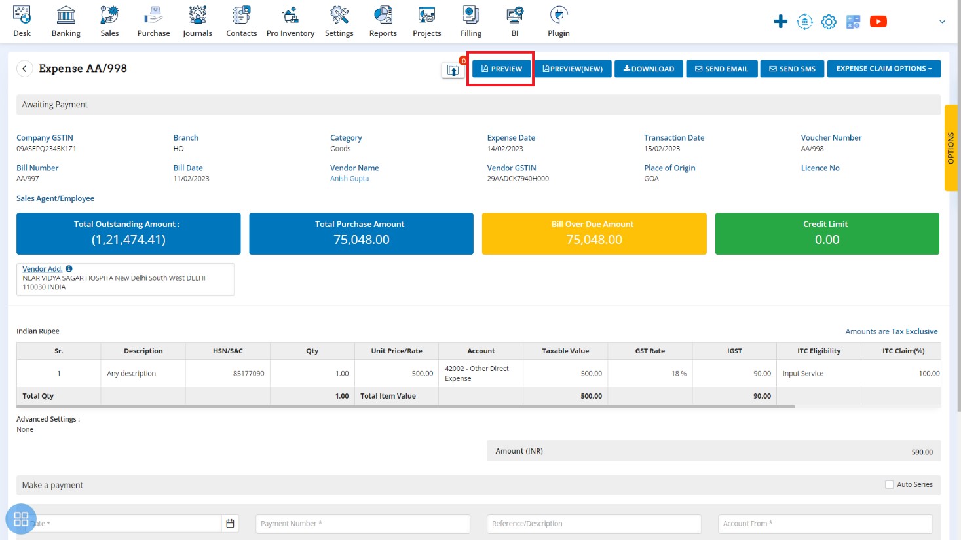961x540 pixels.
Task: Open the Contacts module
Action: pyautogui.click(x=241, y=22)
